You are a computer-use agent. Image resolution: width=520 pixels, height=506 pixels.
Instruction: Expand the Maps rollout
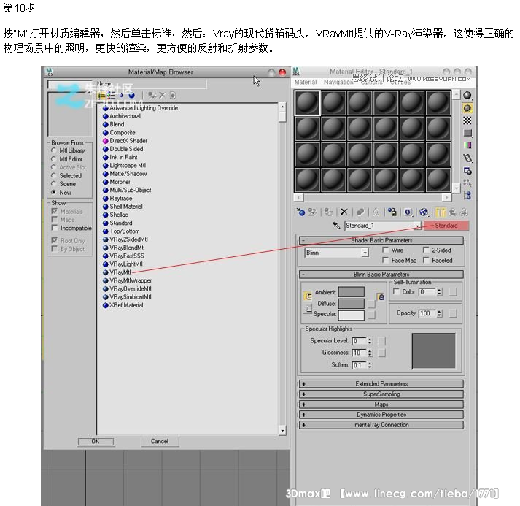click(381, 405)
